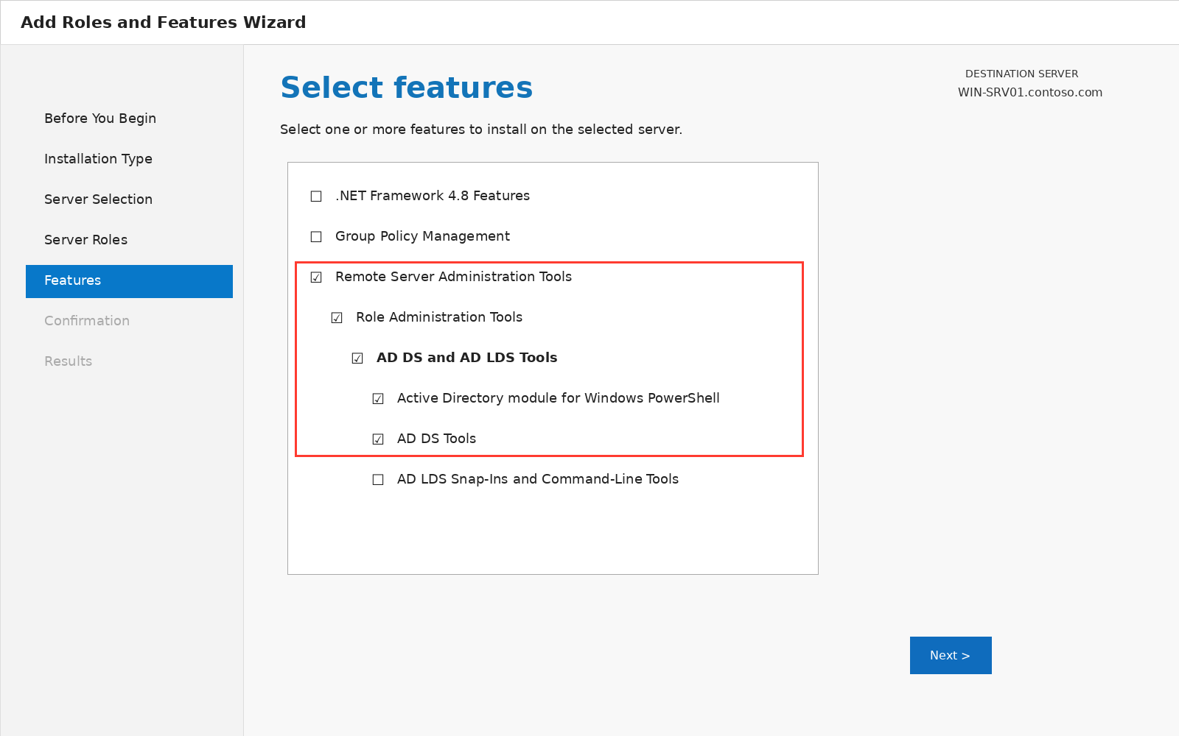
Task: Click the Role Administration Tools label
Action: [x=439, y=317]
